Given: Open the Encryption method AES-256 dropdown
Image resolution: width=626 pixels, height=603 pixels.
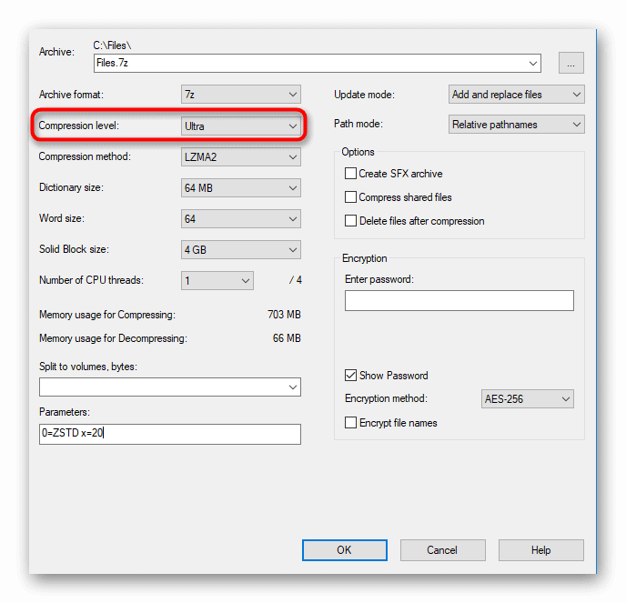Looking at the screenshot, I should pyautogui.click(x=528, y=398).
